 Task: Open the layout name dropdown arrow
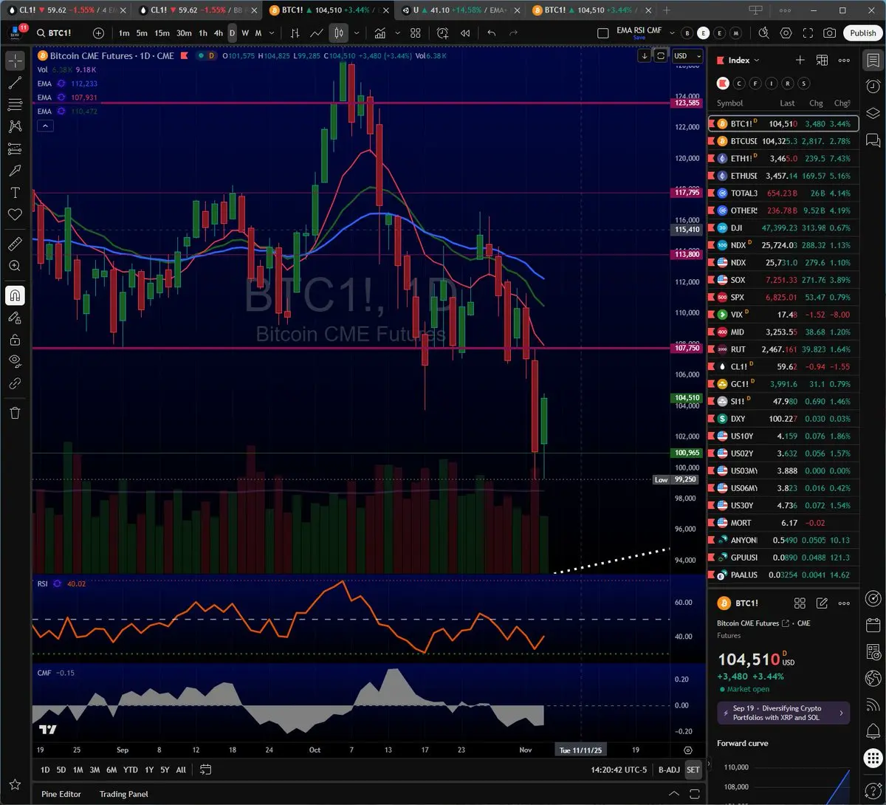point(672,33)
